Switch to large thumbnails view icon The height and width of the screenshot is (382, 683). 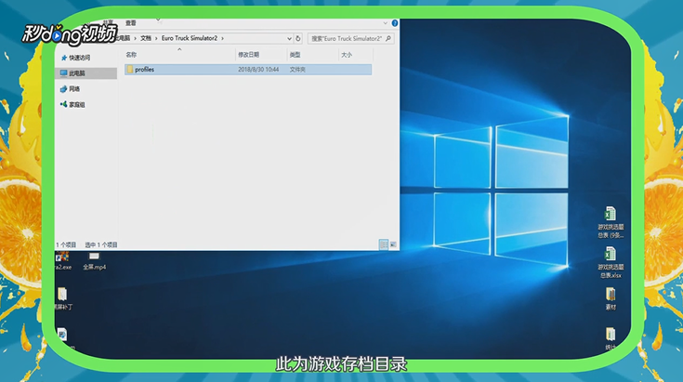click(393, 244)
